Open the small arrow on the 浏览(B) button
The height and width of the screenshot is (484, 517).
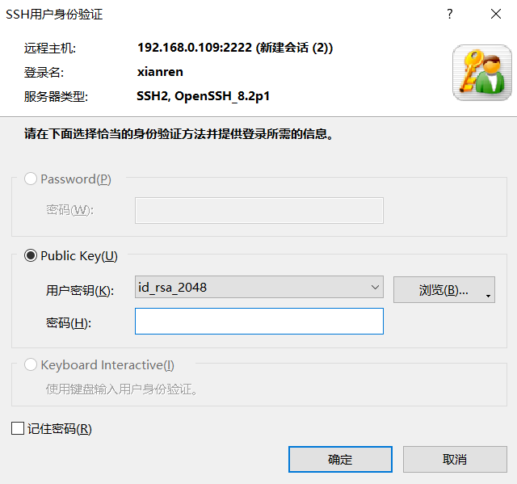[488, 296]
